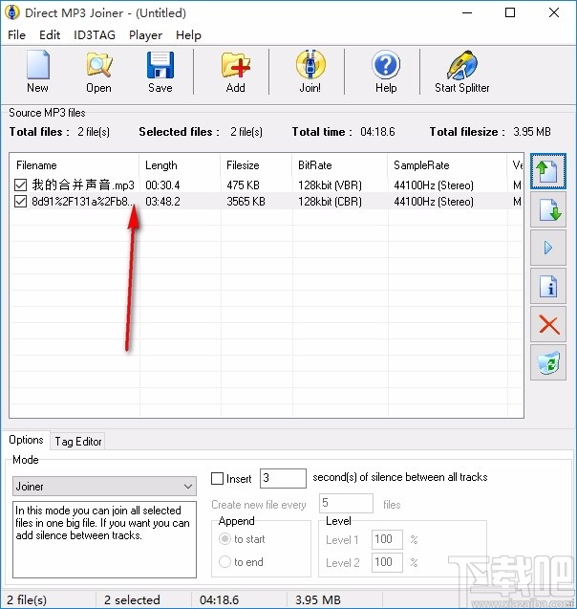Move selected file up in list
This screenshot has height=609, width=577.
(x=548, y=171)
